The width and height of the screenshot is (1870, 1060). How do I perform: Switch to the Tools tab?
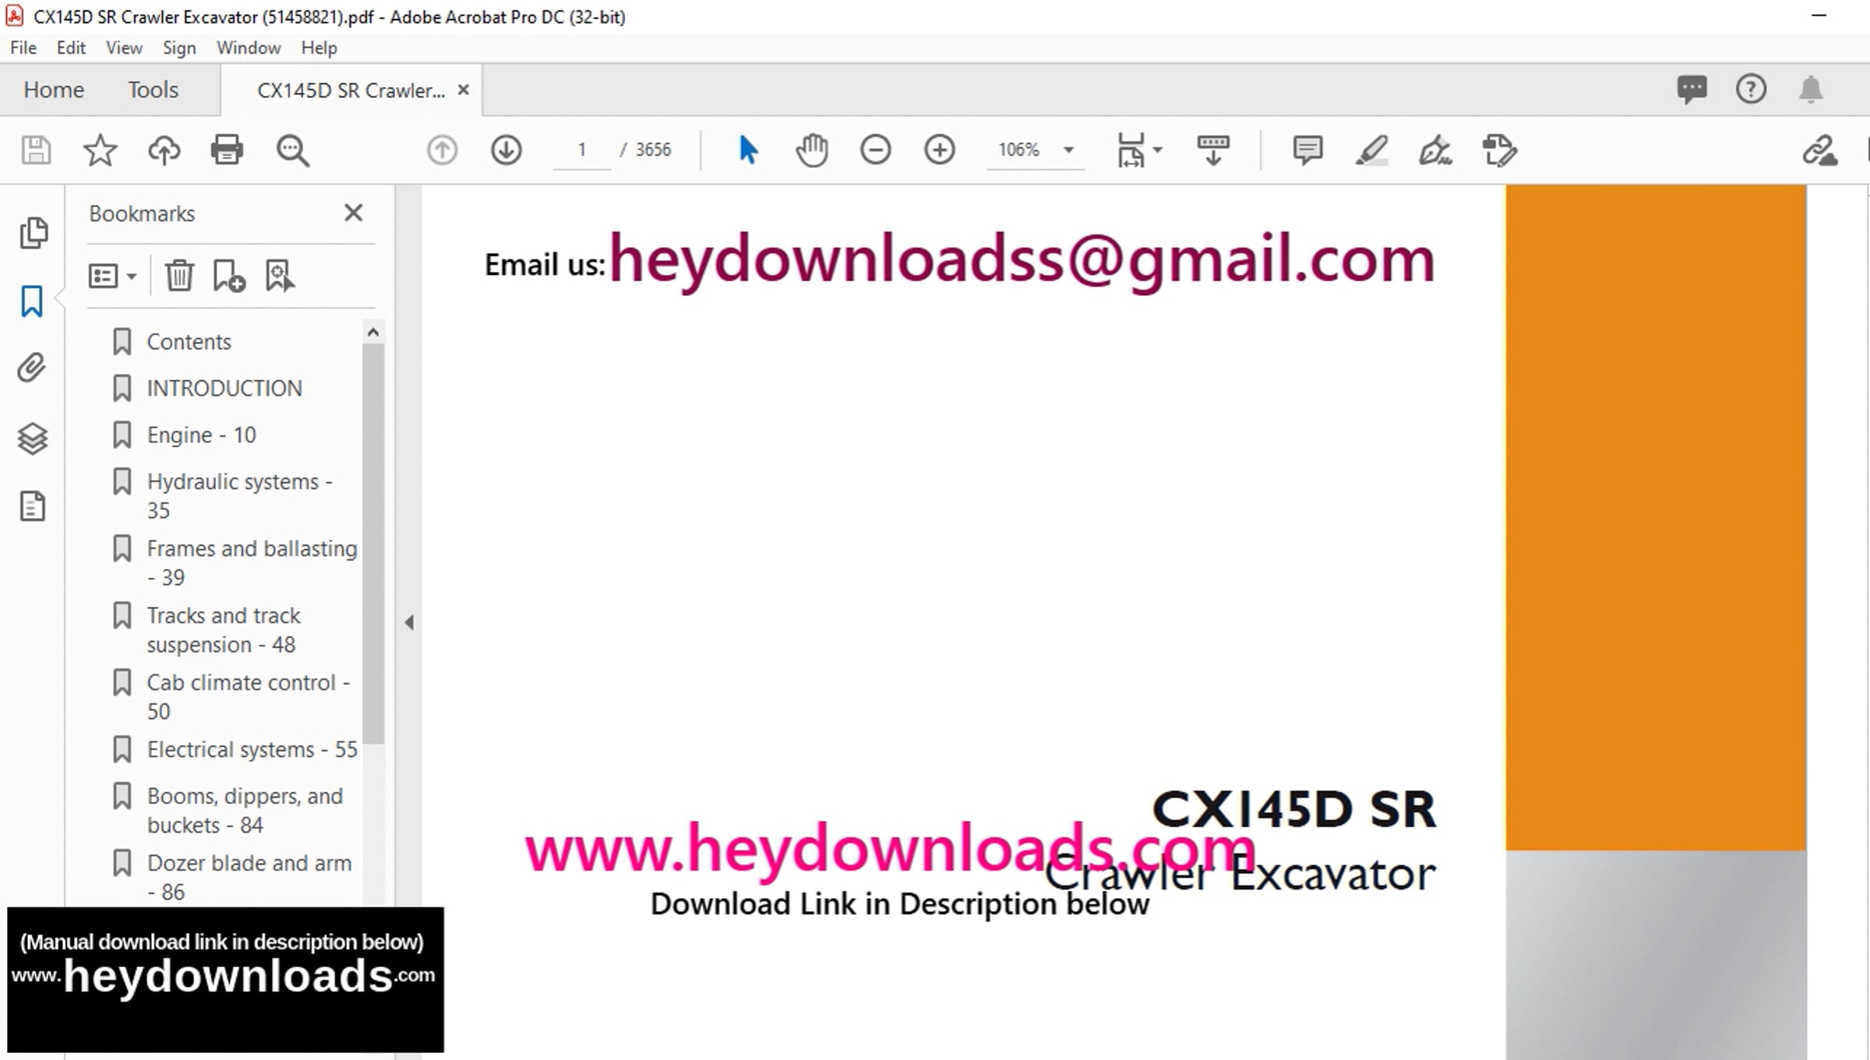[x=153, y=90]
